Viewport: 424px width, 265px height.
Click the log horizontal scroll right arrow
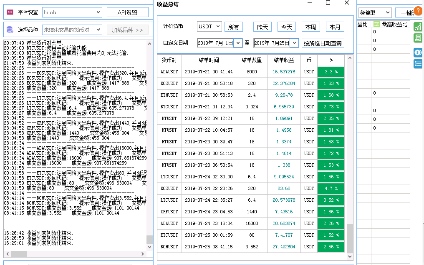(143, 254)
